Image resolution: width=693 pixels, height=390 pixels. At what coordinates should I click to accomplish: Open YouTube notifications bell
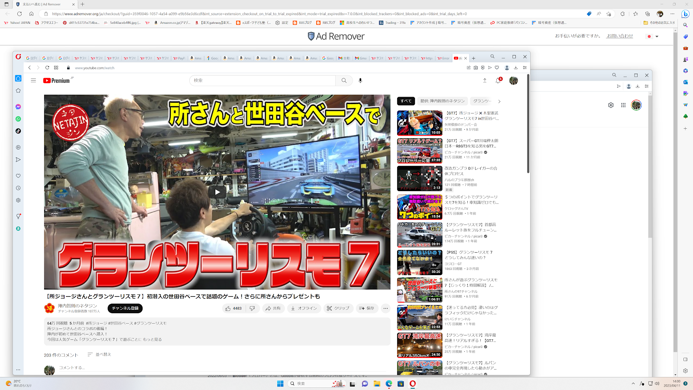point(499,81)
